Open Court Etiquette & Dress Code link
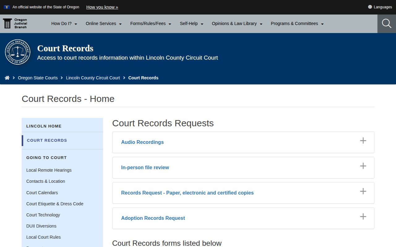This screenshot has width=396, height=247. (55, 204)
